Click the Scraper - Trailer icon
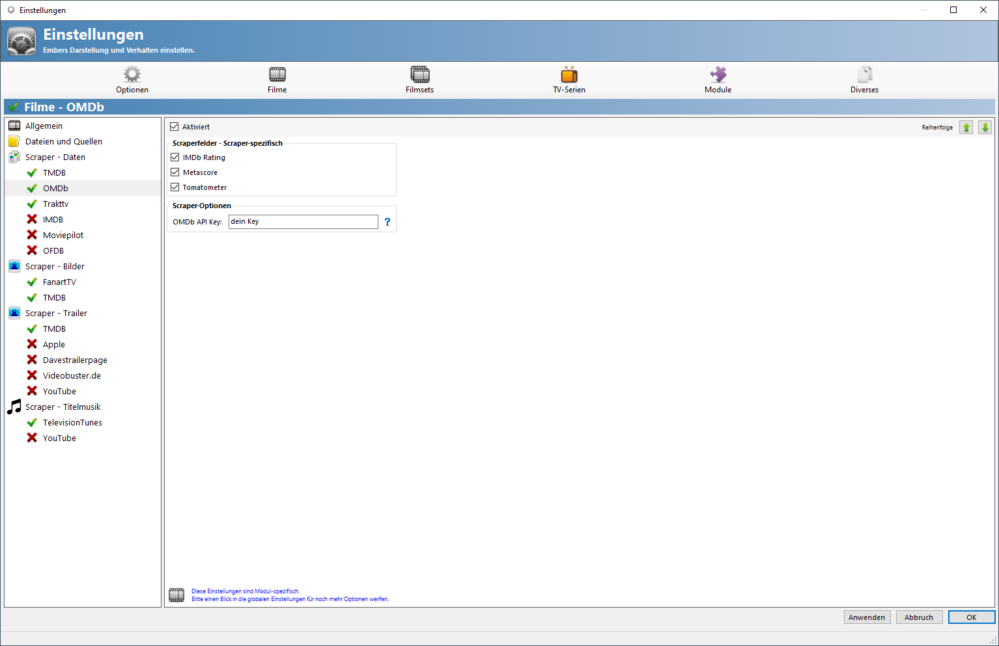The width and height of the screenshot is (999, 646). [14, 313]
